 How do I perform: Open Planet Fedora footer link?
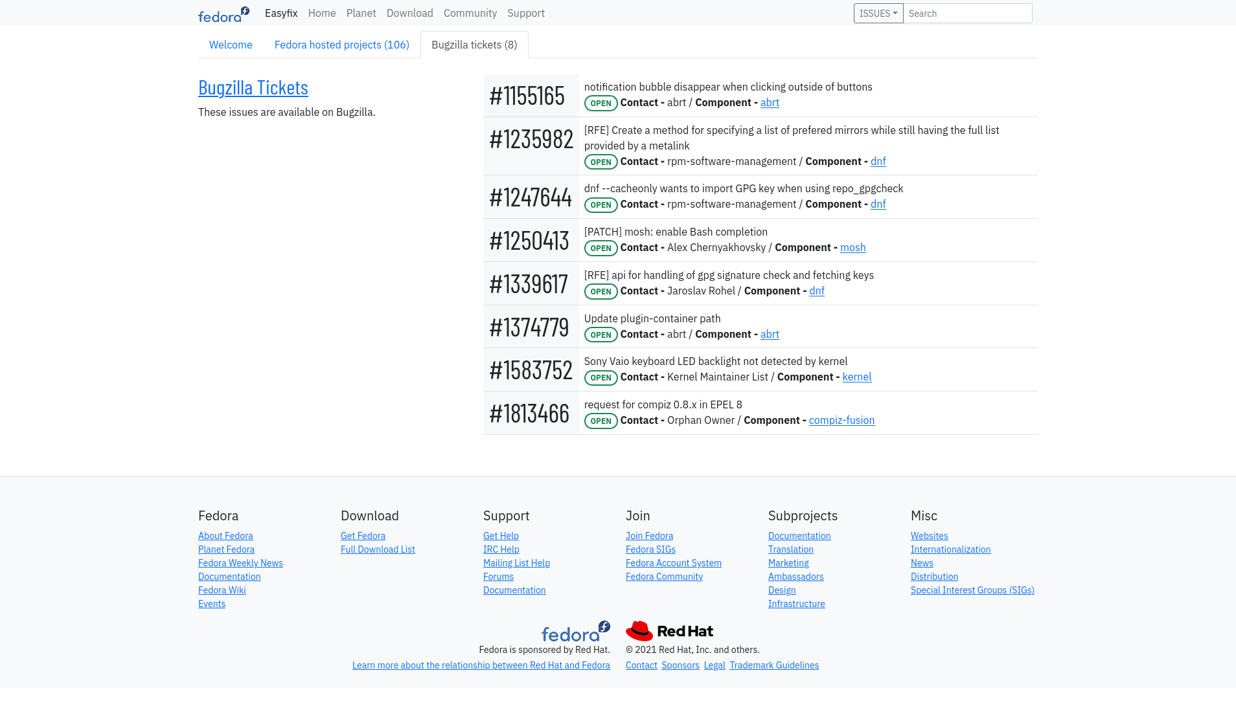226,549
